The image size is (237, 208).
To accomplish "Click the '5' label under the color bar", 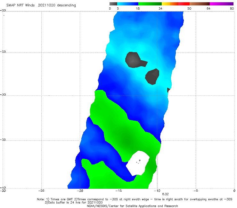I will click(x=118, y=9).
